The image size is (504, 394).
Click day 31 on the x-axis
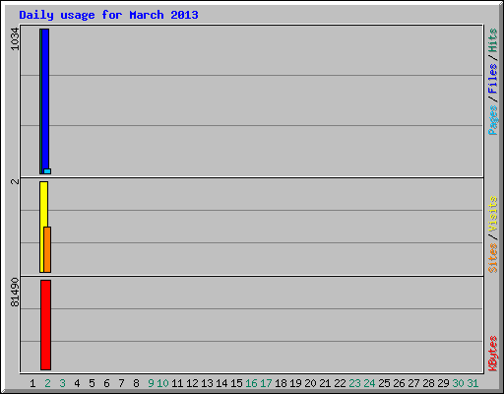click(472, 383)
